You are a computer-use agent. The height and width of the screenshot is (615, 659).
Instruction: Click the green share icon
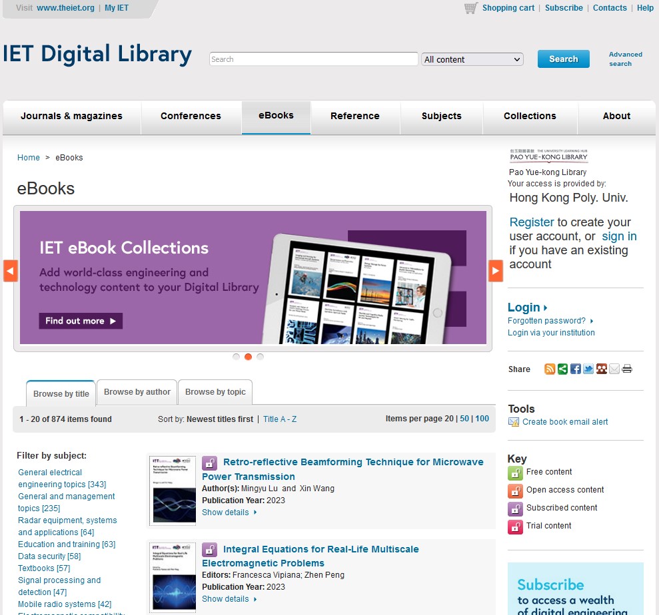tap(562, 369)
